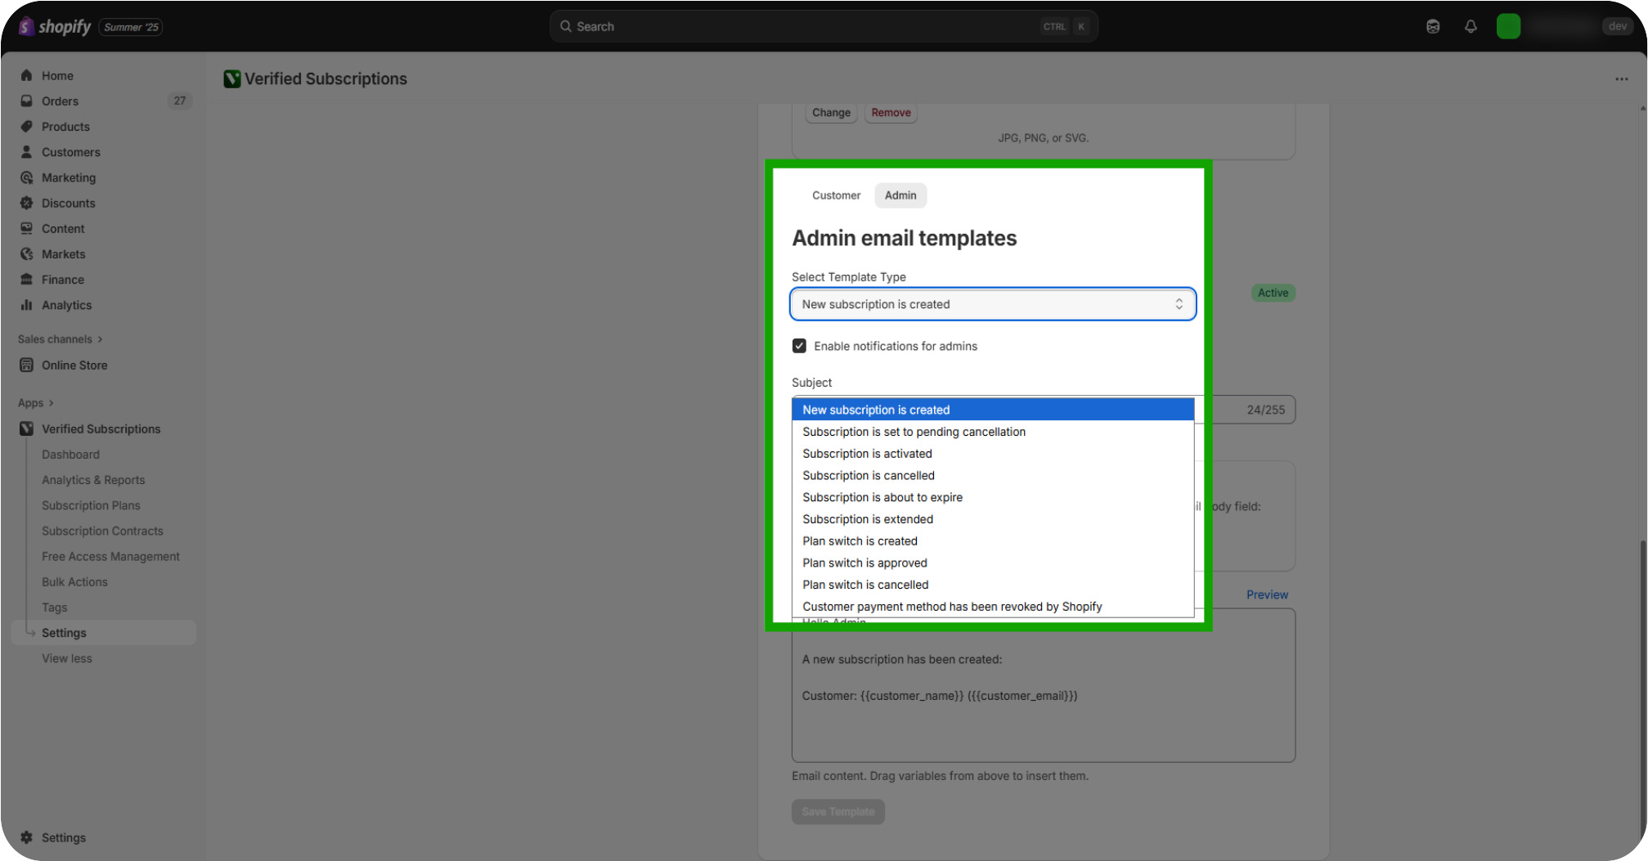
Task: Click the Markets globe icon
Action: (x=26, y=253)
